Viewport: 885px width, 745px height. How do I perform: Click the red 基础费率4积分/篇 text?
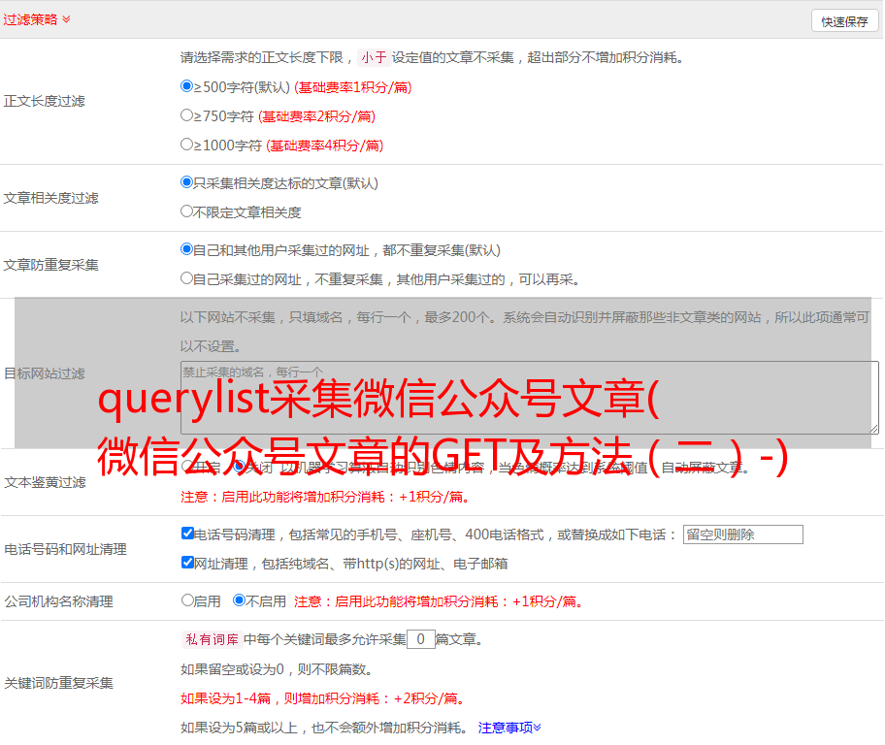tap(324, 146)
